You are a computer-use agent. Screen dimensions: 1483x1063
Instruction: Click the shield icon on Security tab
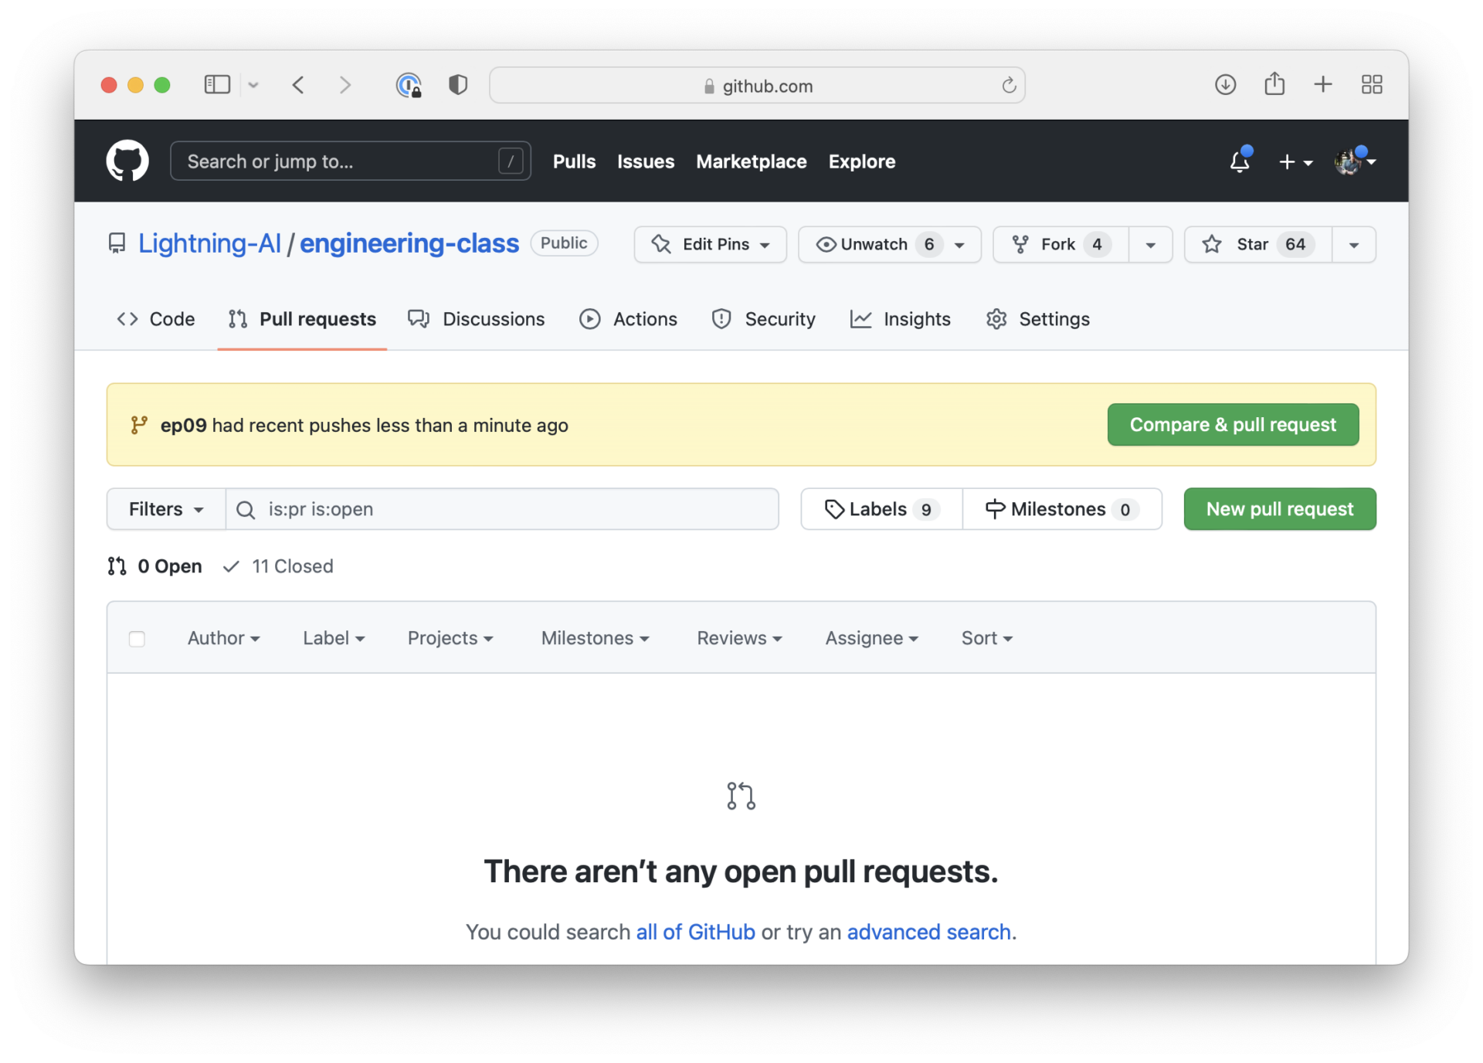pyautogui.click(x=722, y=319)
